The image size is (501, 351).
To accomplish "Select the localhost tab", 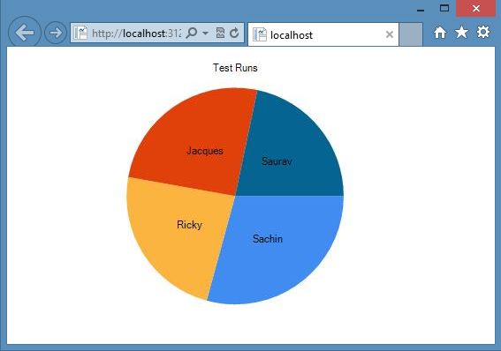I will pos(323,34).
